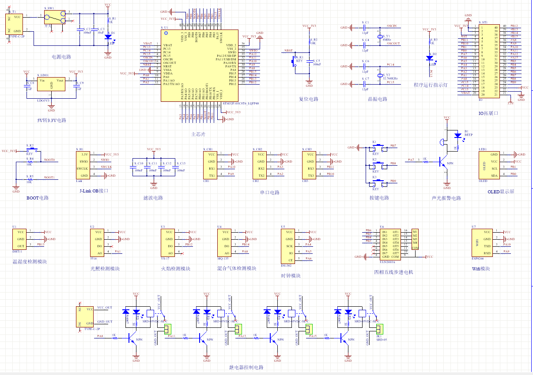The image size is (533, 375).
Task: Click the S_CH2 serial connector block
Action: tap(260, 165)
